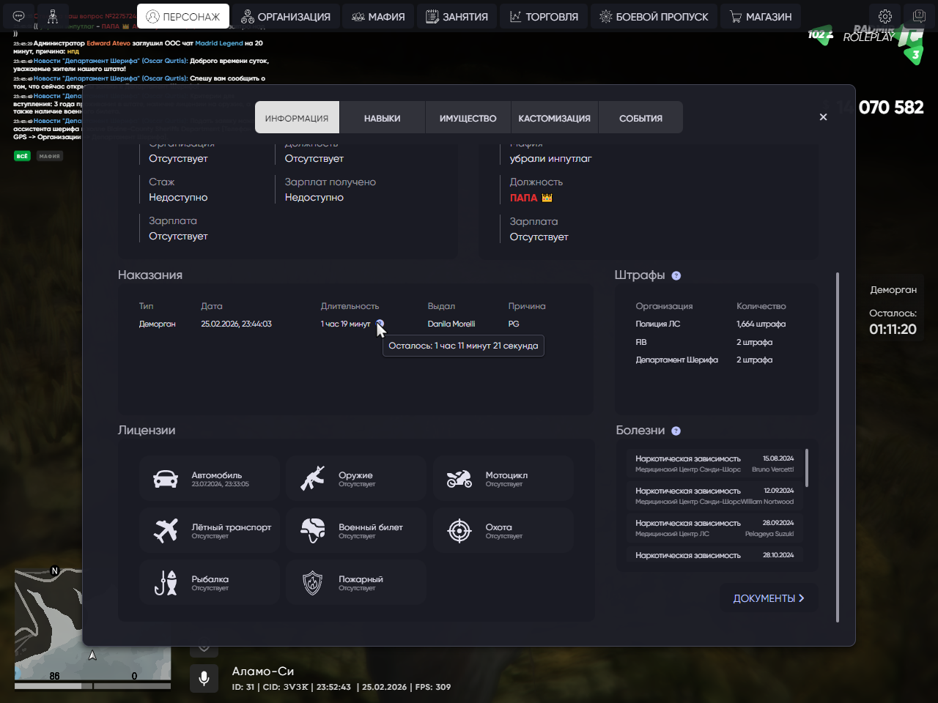Select the Охота crosshair license icon
Screen dimensions: 938x703
[x=459, y=531]
